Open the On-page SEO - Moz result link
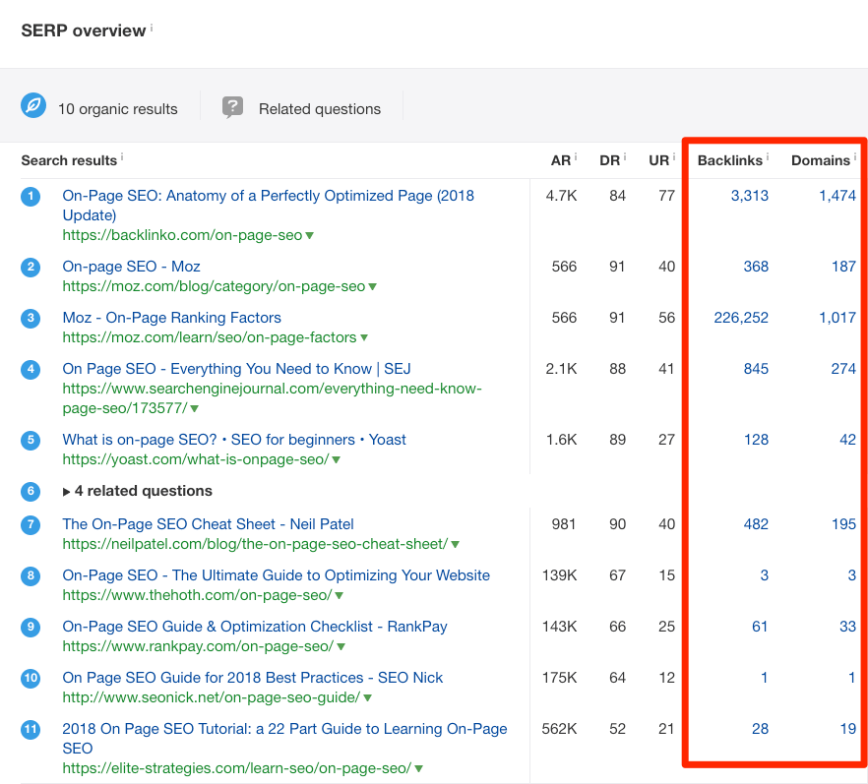The image size is (868, 784). click(131, 267)
